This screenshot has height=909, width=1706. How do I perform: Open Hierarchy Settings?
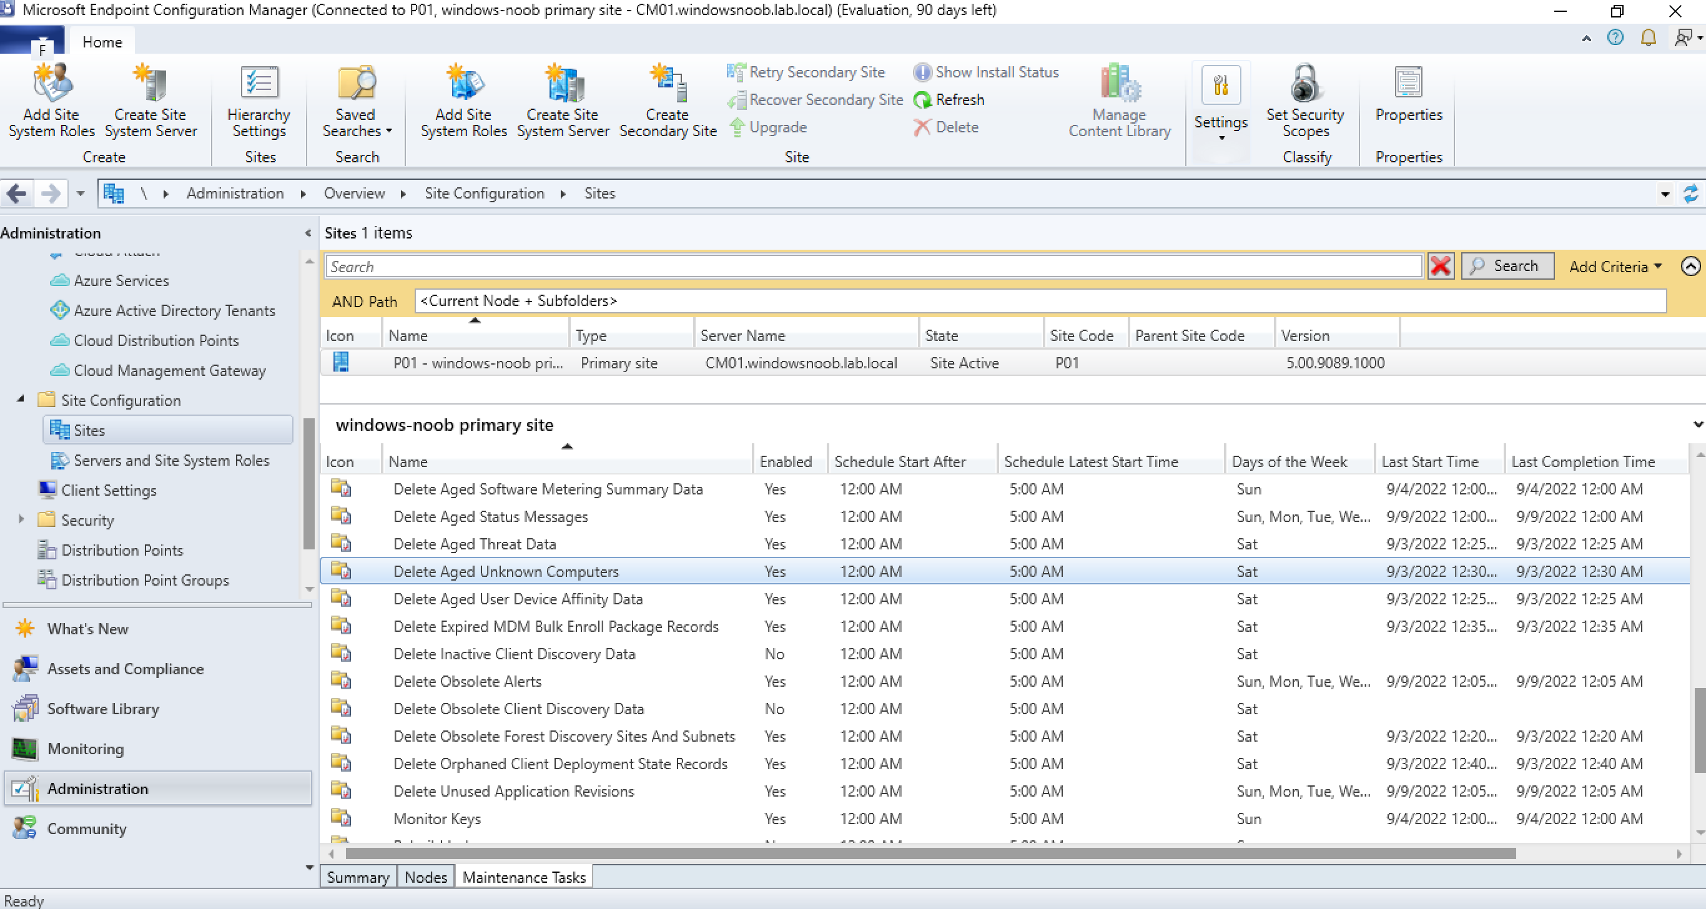[259, 101]
